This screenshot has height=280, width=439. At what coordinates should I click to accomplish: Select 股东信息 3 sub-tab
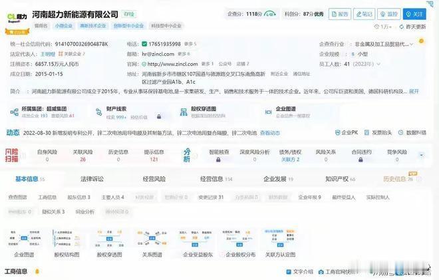pos(78,198)
